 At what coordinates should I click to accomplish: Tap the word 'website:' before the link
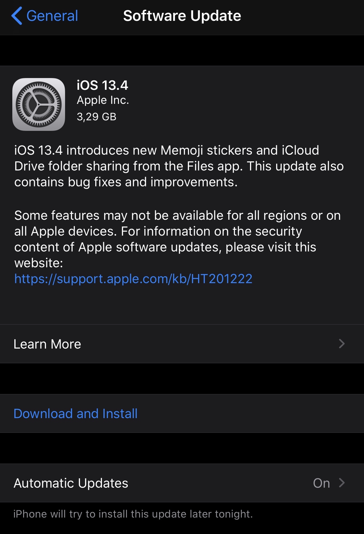pos(39,263)
